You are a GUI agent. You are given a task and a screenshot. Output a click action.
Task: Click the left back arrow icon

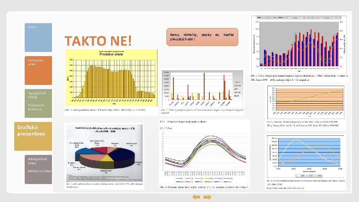[196, 197]
